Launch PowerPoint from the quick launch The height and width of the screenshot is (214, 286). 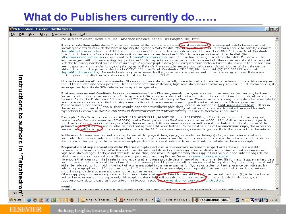(x=41, y=200)
